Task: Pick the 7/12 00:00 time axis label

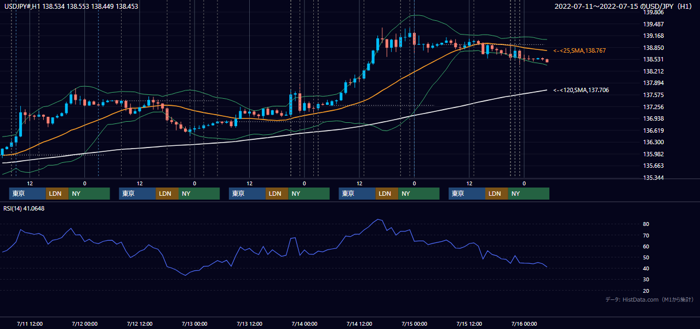Action: click(x=85, y=324)
